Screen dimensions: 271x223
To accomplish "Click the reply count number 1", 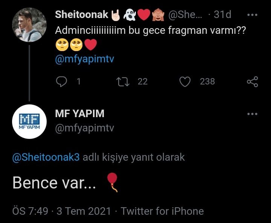I will pos(78,81).
